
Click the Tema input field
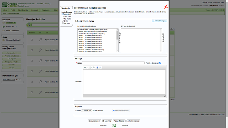click(x=113, y=63)
